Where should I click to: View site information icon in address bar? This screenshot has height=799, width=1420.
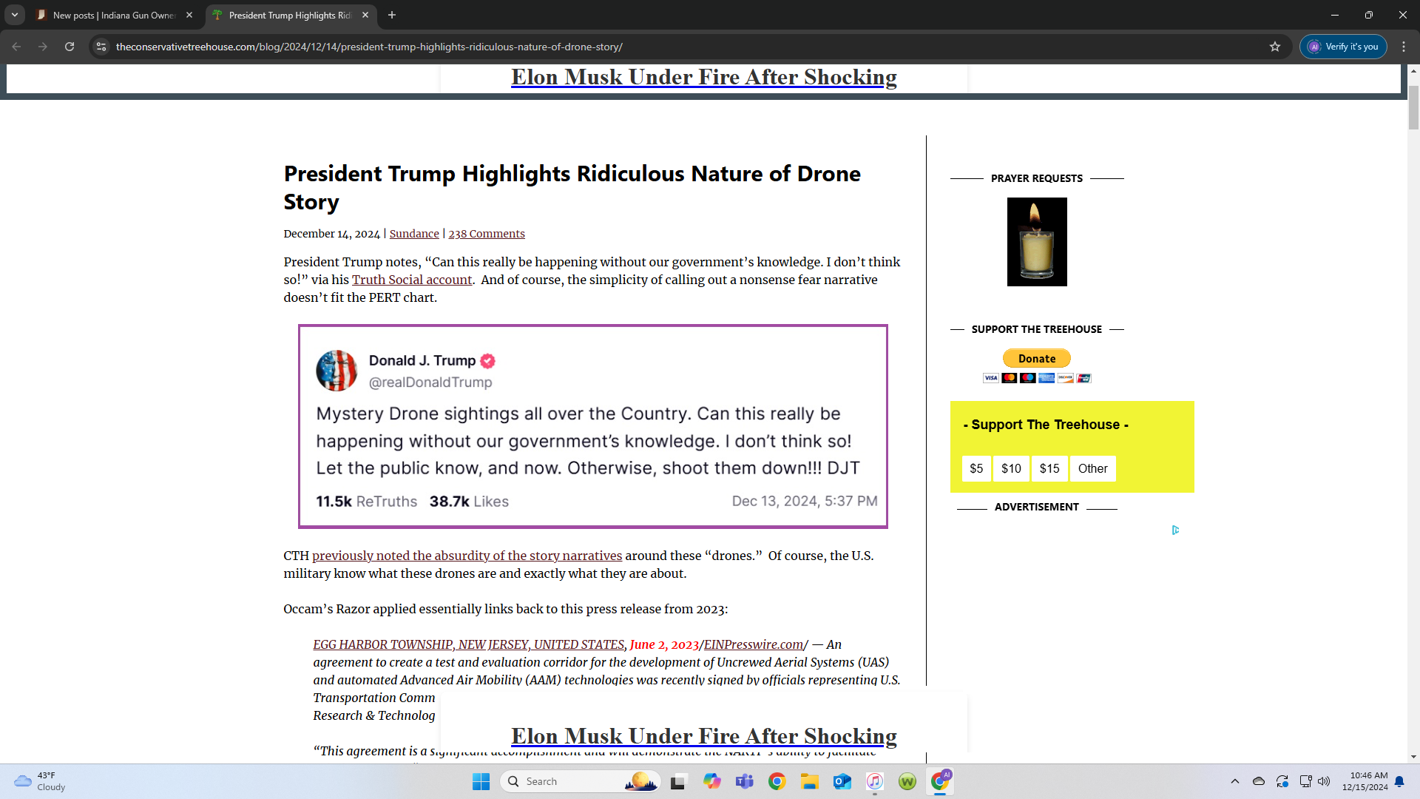pyautogui.click(x=101, y=47)
